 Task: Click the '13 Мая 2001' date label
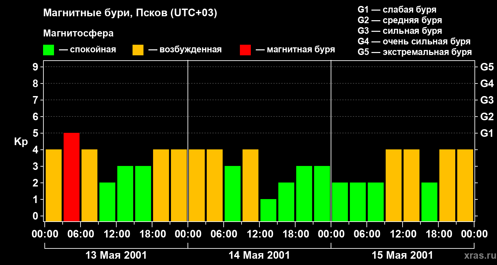pyautogui.click(x=116, y=255)
